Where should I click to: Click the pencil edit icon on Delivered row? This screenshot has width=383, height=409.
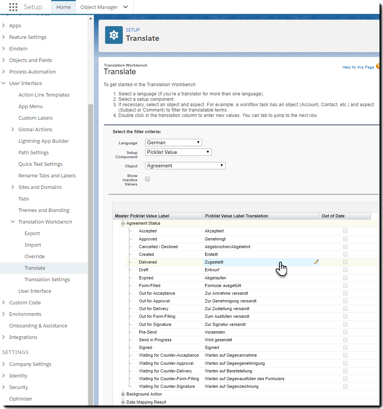click(x=316, y=262)
